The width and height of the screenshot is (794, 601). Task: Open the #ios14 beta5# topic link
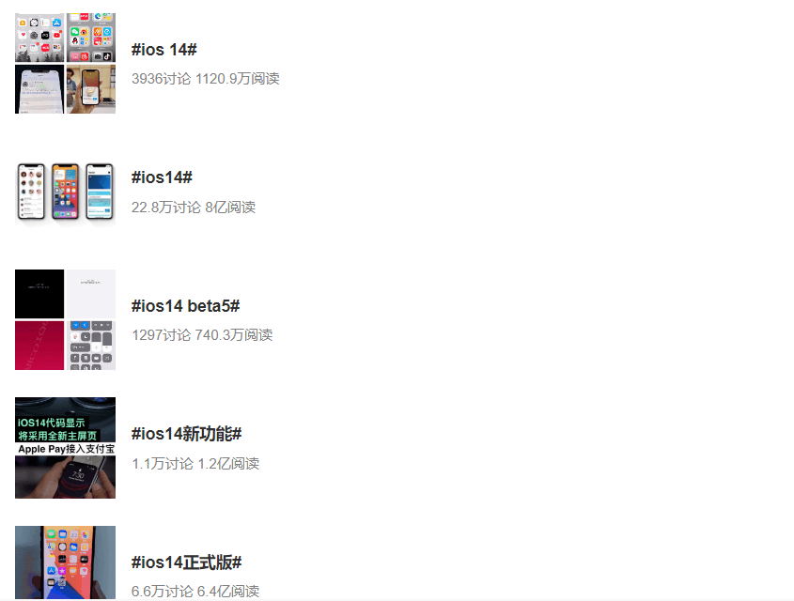(185, 306)
